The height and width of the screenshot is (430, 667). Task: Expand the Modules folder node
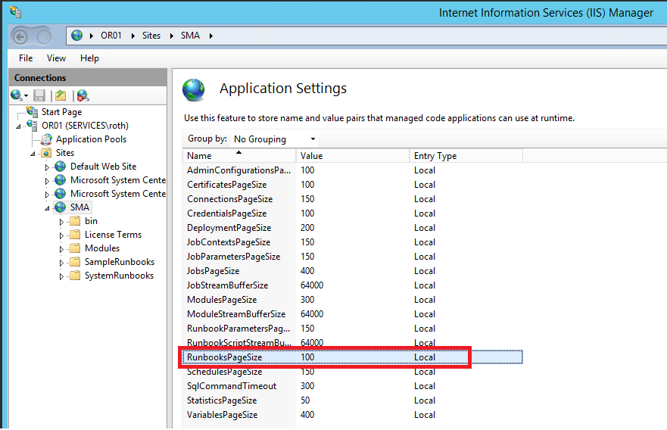tap(61, 249)
